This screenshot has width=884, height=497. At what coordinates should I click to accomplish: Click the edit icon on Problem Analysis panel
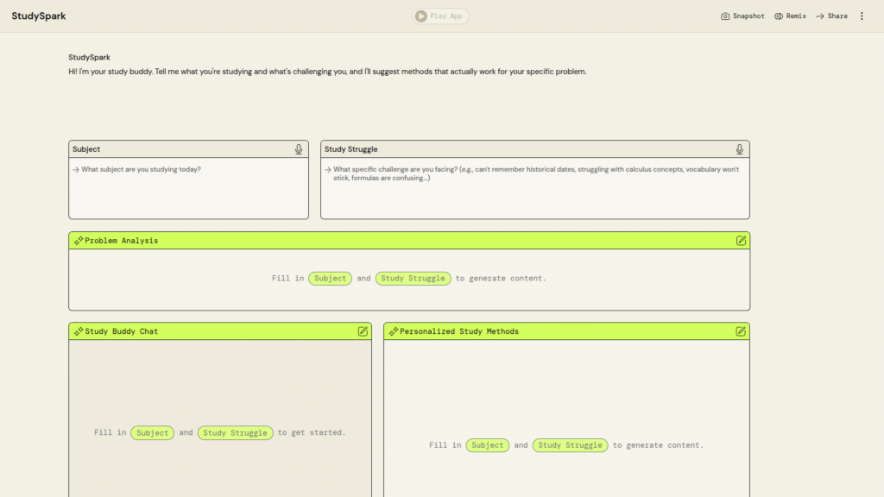(741, 241)
